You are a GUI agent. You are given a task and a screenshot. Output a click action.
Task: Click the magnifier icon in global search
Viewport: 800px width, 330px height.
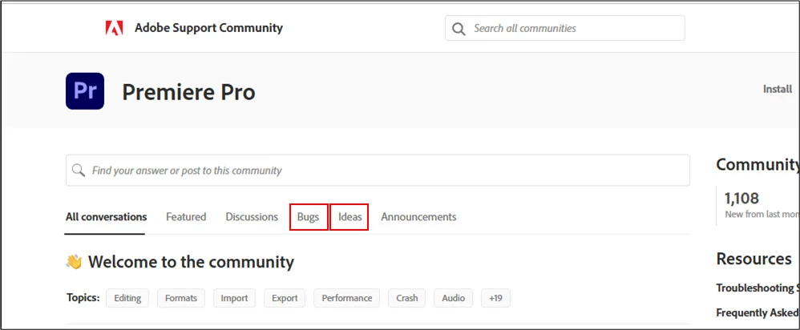(x=459, y=29)
